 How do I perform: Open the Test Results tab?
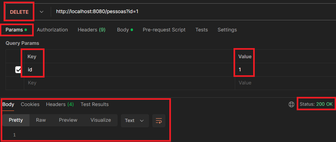(x=95, y=104)
